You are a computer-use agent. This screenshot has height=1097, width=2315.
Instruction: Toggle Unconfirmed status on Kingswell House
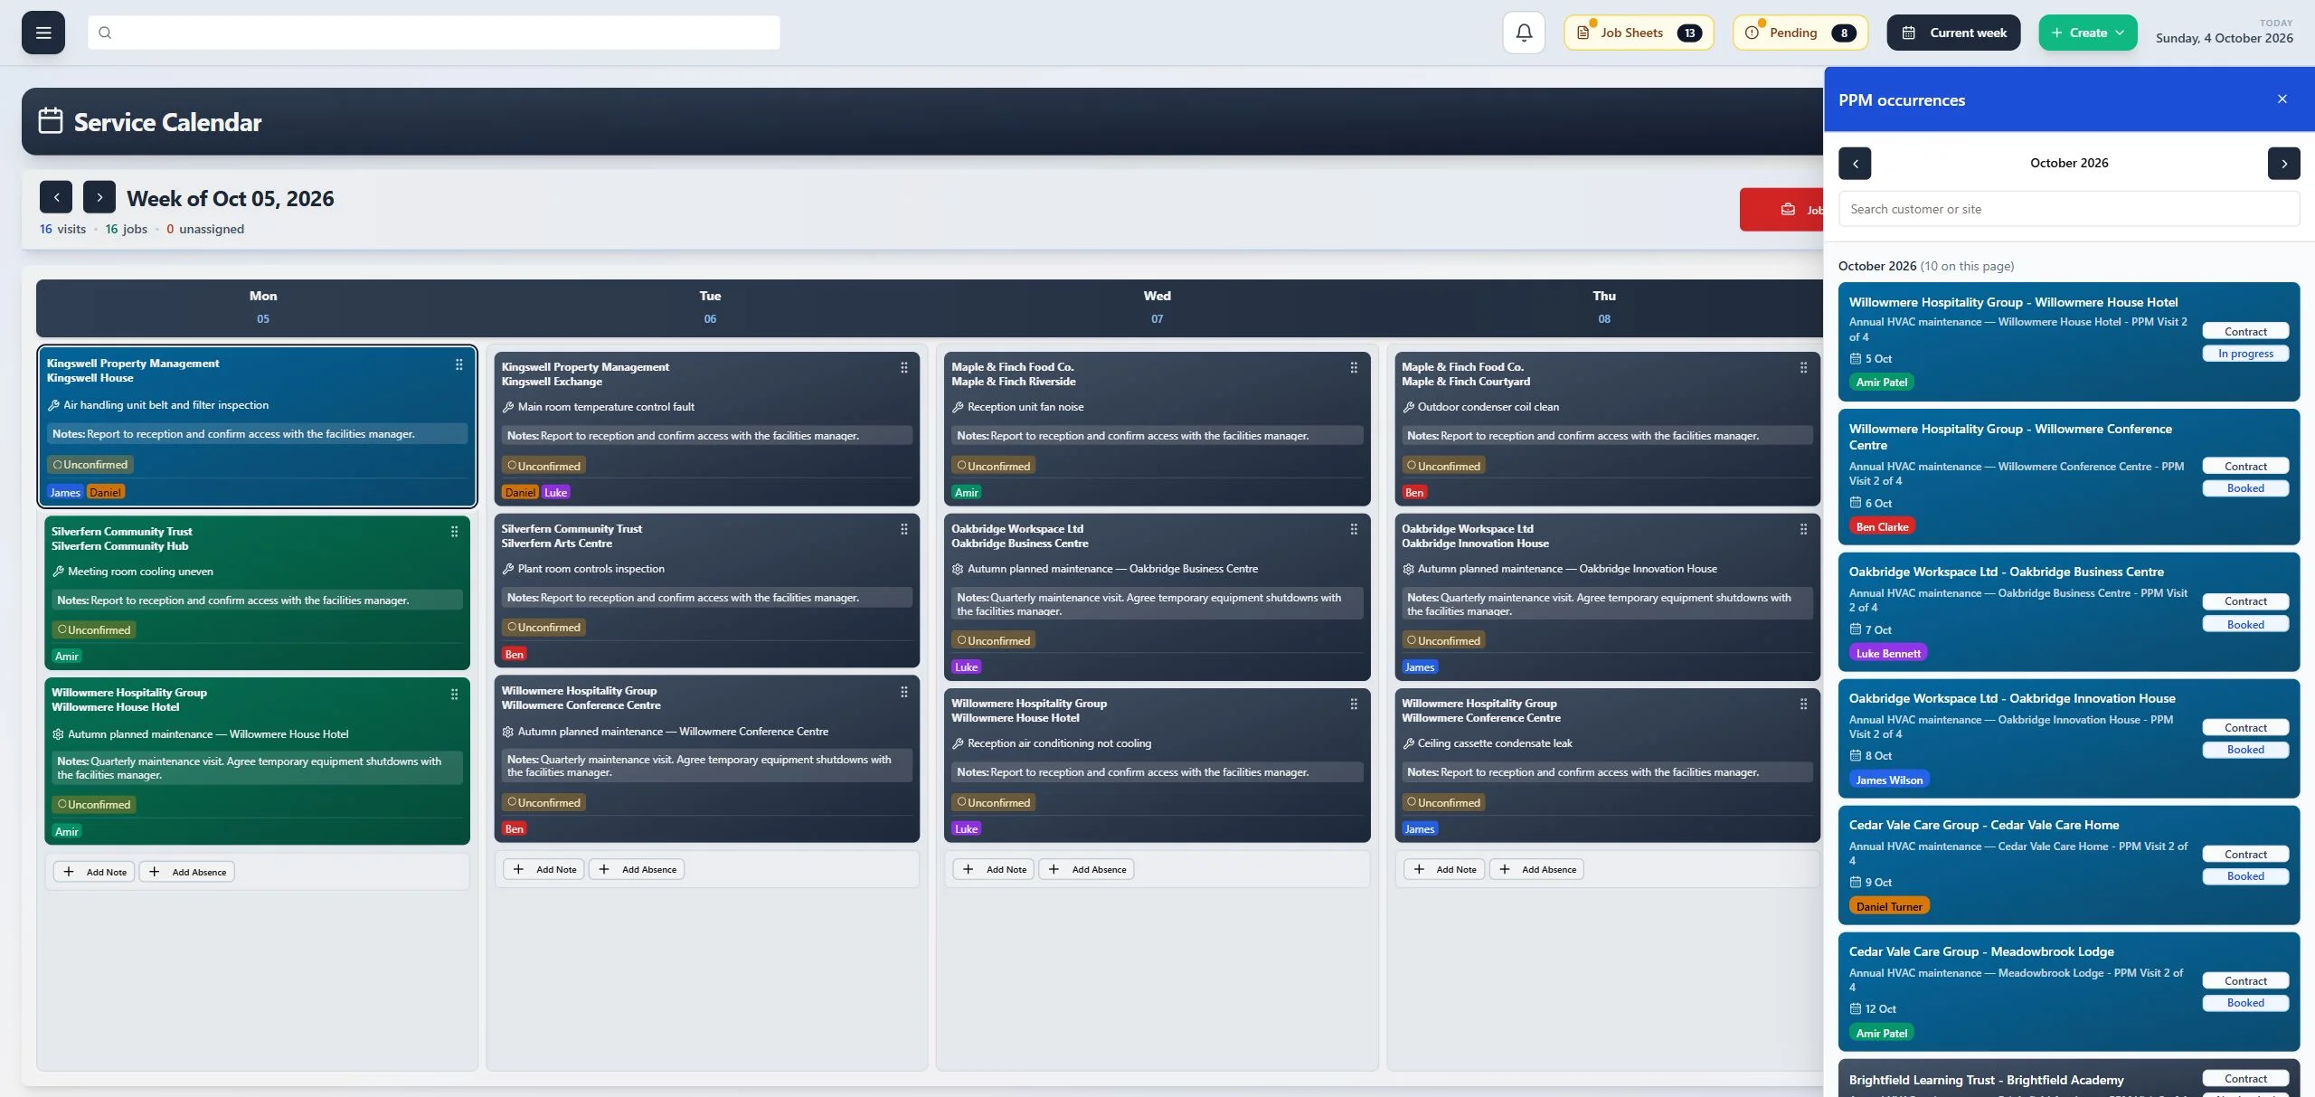(90, 465)
